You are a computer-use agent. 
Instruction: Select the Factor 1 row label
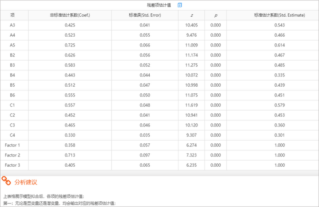coord(12,145)
